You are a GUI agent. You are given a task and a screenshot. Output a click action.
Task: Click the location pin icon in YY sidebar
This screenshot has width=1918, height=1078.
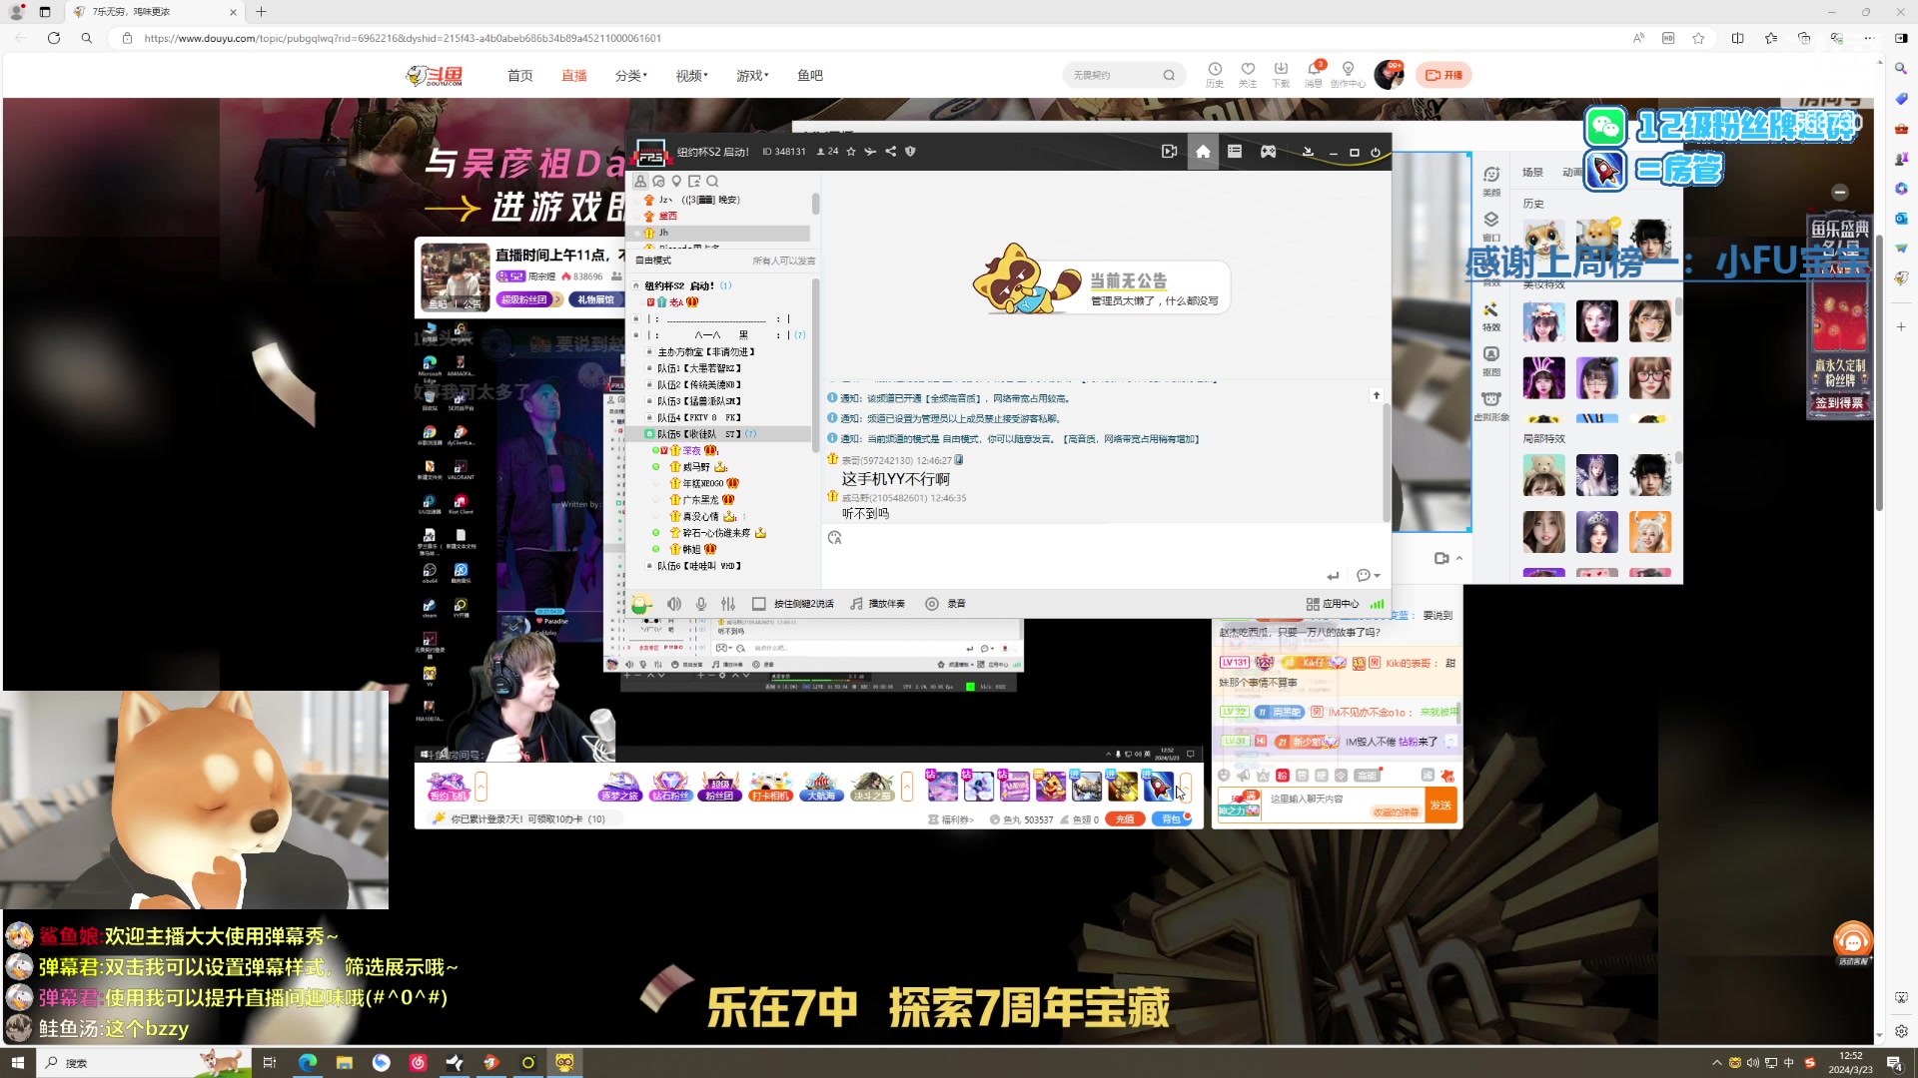click(676, 182)
